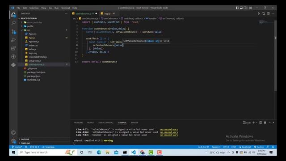Switch to the OUTPUT panel tab

pos(91,123)
